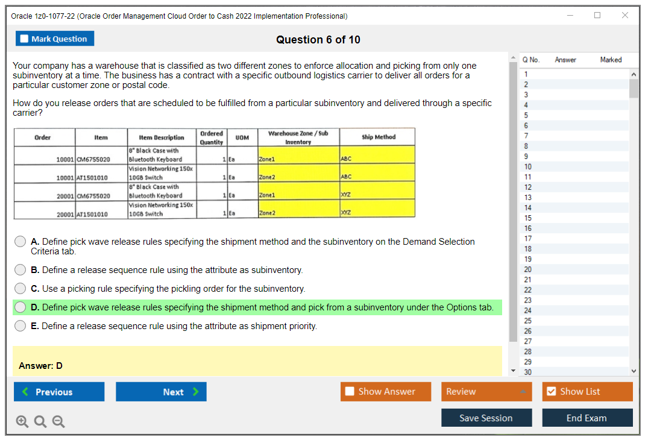The image size is (648, 443).
Task: Close the exam window
Action: click(625, 15)
